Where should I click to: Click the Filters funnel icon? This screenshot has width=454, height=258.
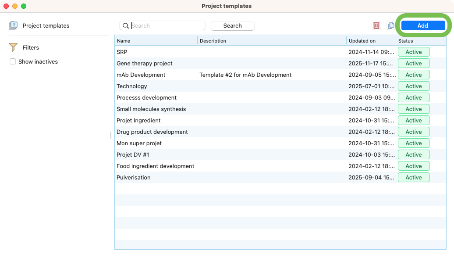13,47
